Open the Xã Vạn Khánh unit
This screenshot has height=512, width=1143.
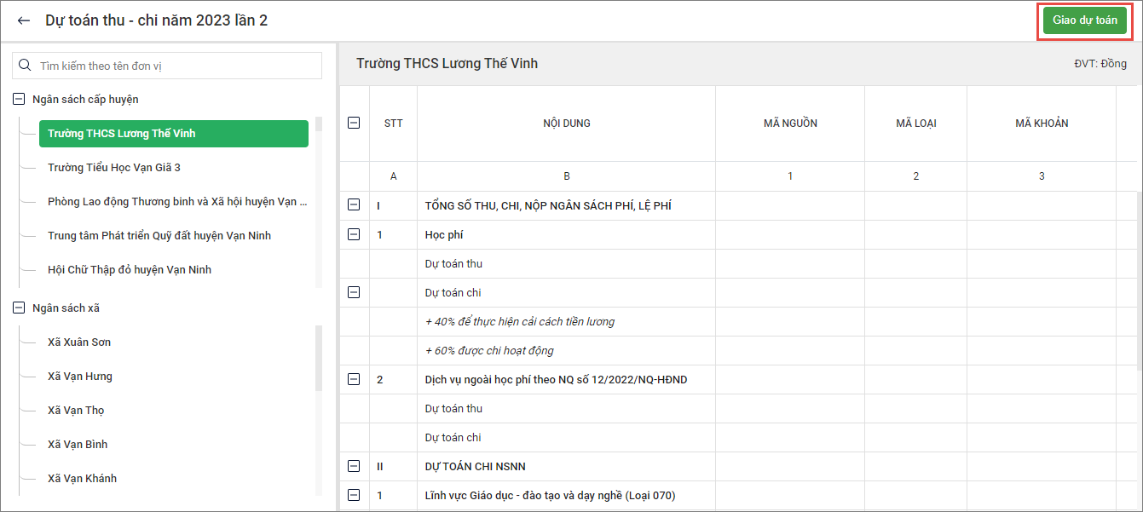pyautogui.click(x=83, y=479)
